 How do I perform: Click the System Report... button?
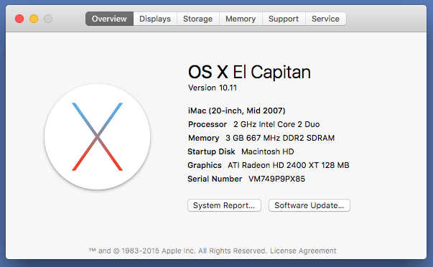coord(224,205)
